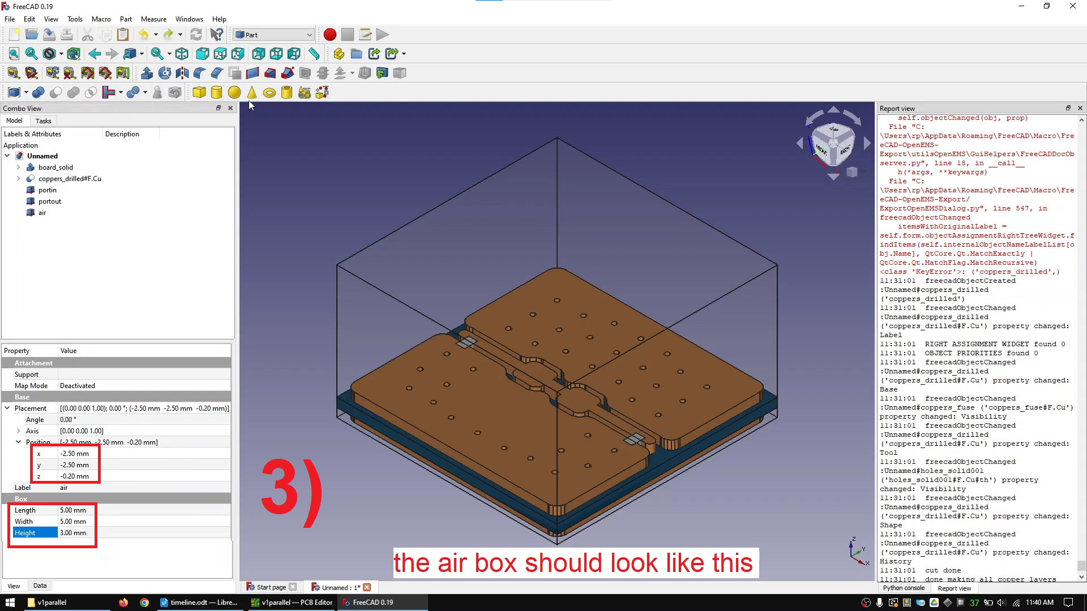
Task: Toggle visibility of the air object
Action: (42, 213)
